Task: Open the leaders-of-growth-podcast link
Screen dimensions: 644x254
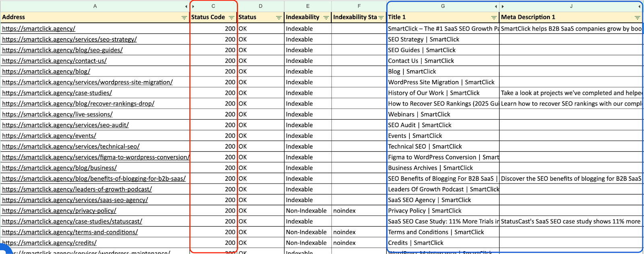Action: (x=77, y=189)
